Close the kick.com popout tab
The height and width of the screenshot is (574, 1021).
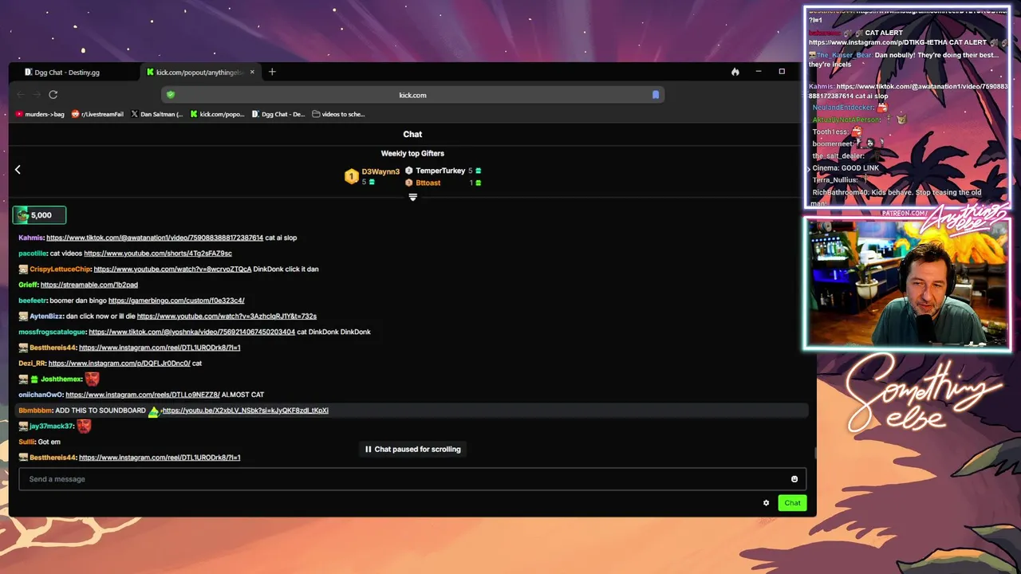[x=252, y=72]
